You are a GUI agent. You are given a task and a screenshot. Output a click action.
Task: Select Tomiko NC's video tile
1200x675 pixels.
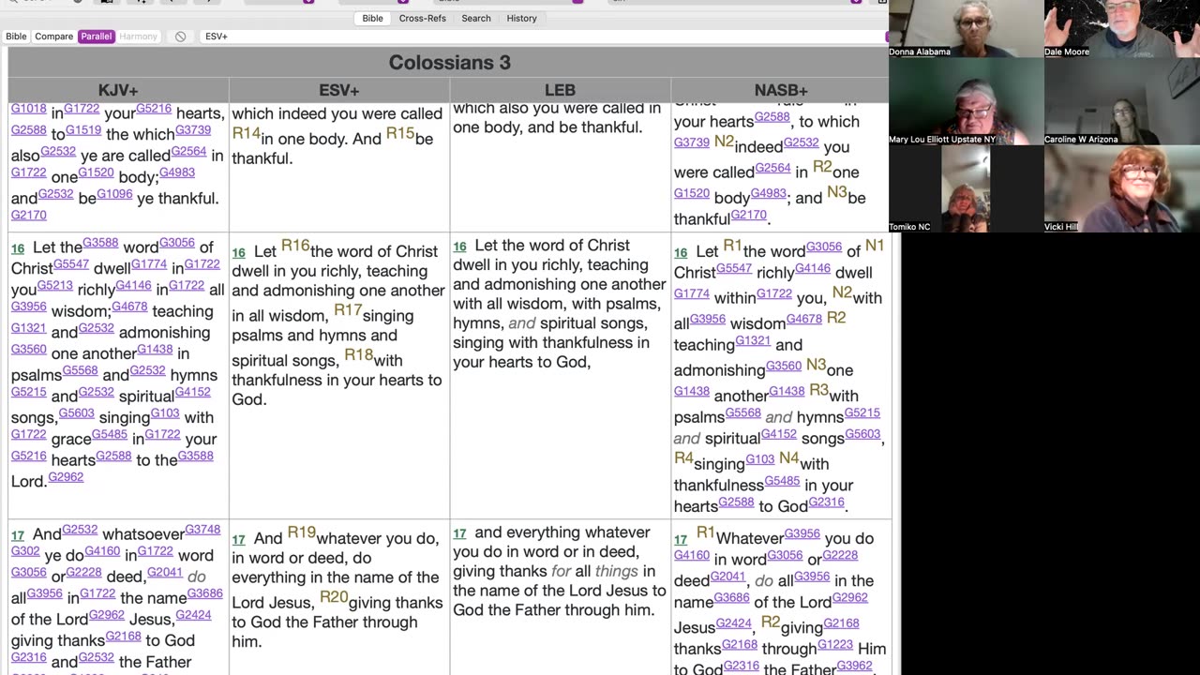click(x=966, y=189)
